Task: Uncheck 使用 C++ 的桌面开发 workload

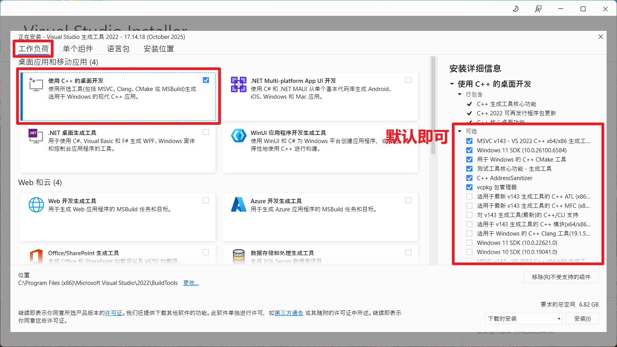Action: click(x=206, y=80)
